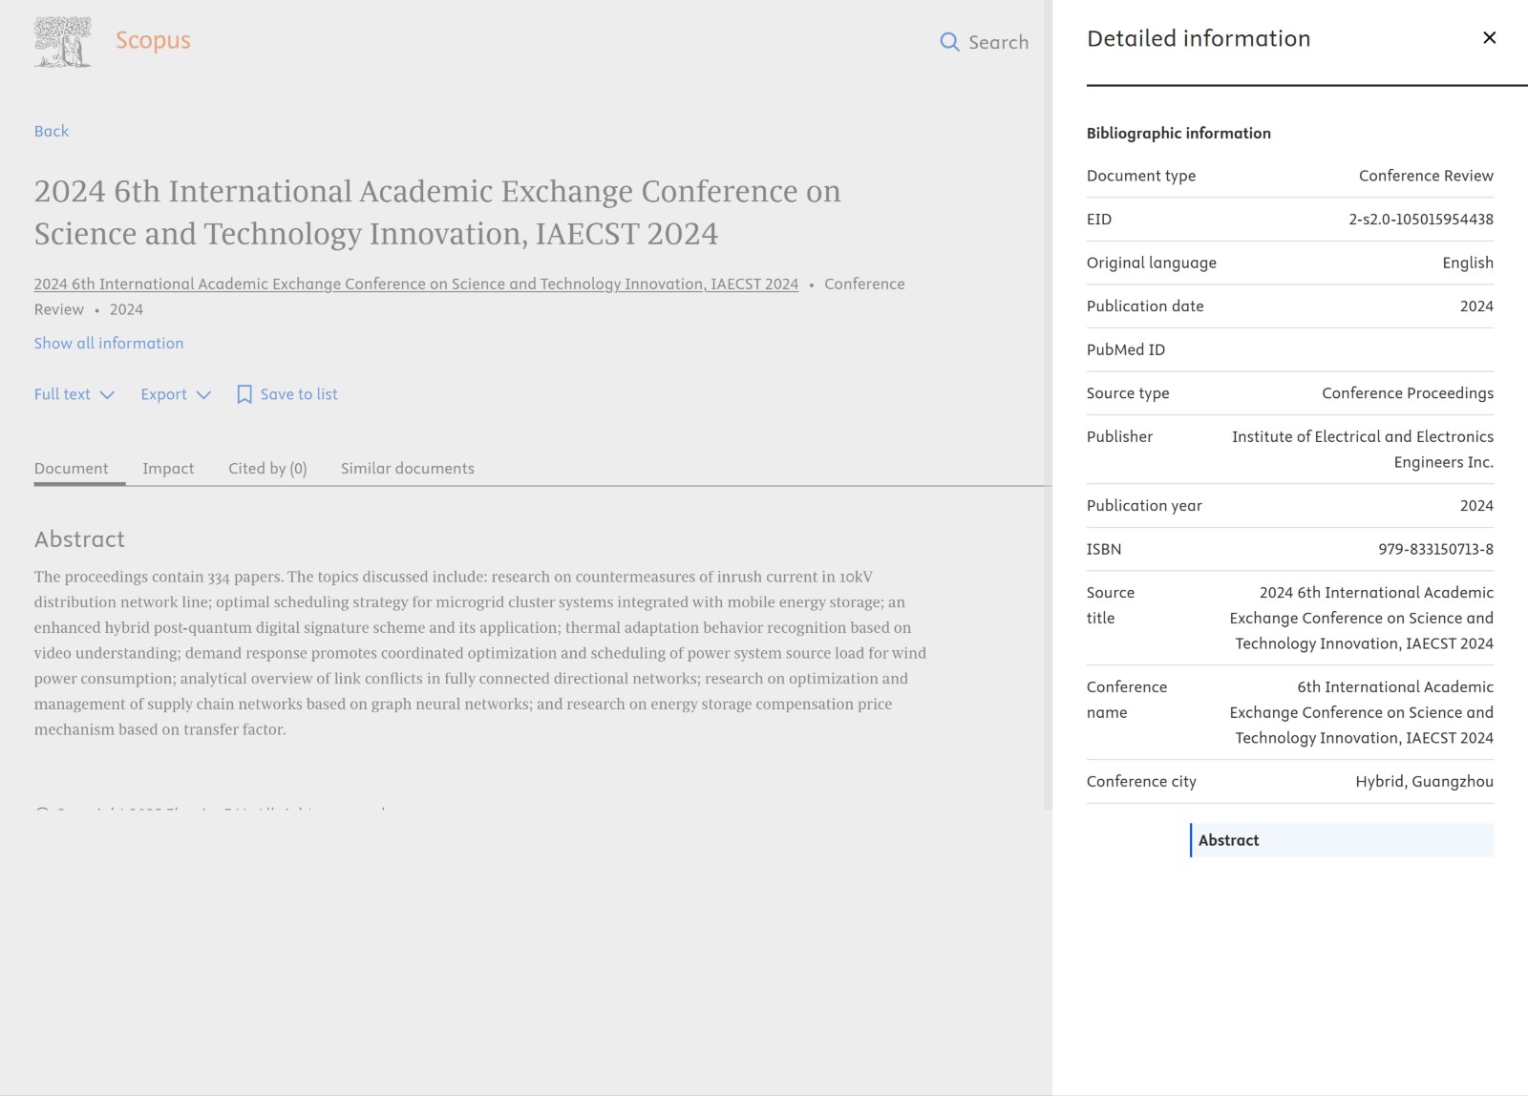Image resolution: width=1528 pixels, height=1096 pixels.
Task: Close the Detailed information panel
Action: click(x=1489, y=38)
